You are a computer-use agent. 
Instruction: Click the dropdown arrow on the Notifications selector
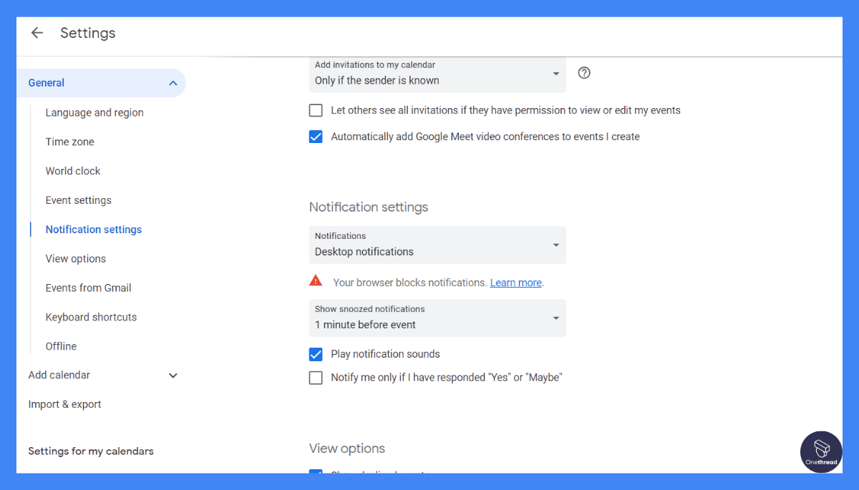pyautogui.click(x=556, y=245)
